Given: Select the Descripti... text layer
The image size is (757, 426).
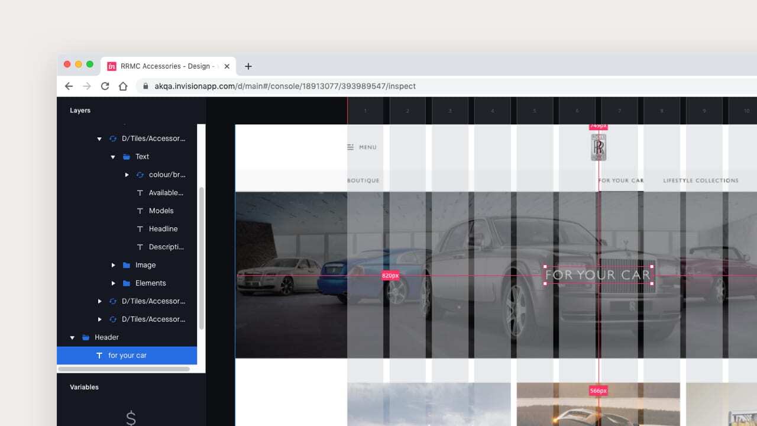Looking at the screenshot, I should [166, 247].
